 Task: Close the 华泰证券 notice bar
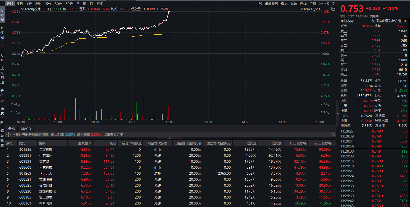click(x=333, y=135)
